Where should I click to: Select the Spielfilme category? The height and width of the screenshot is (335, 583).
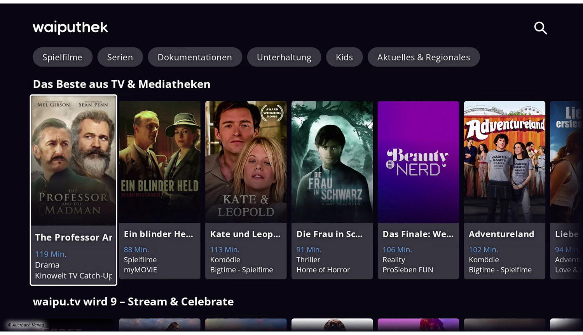[62, 57]
